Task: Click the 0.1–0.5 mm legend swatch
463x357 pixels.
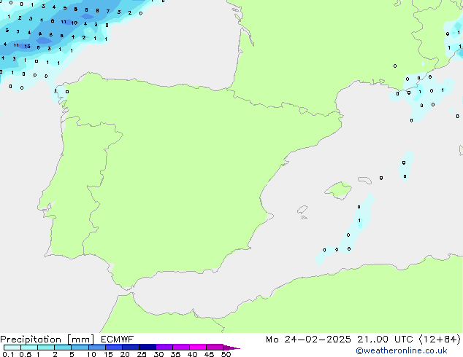Action: (x=12, y=348)
